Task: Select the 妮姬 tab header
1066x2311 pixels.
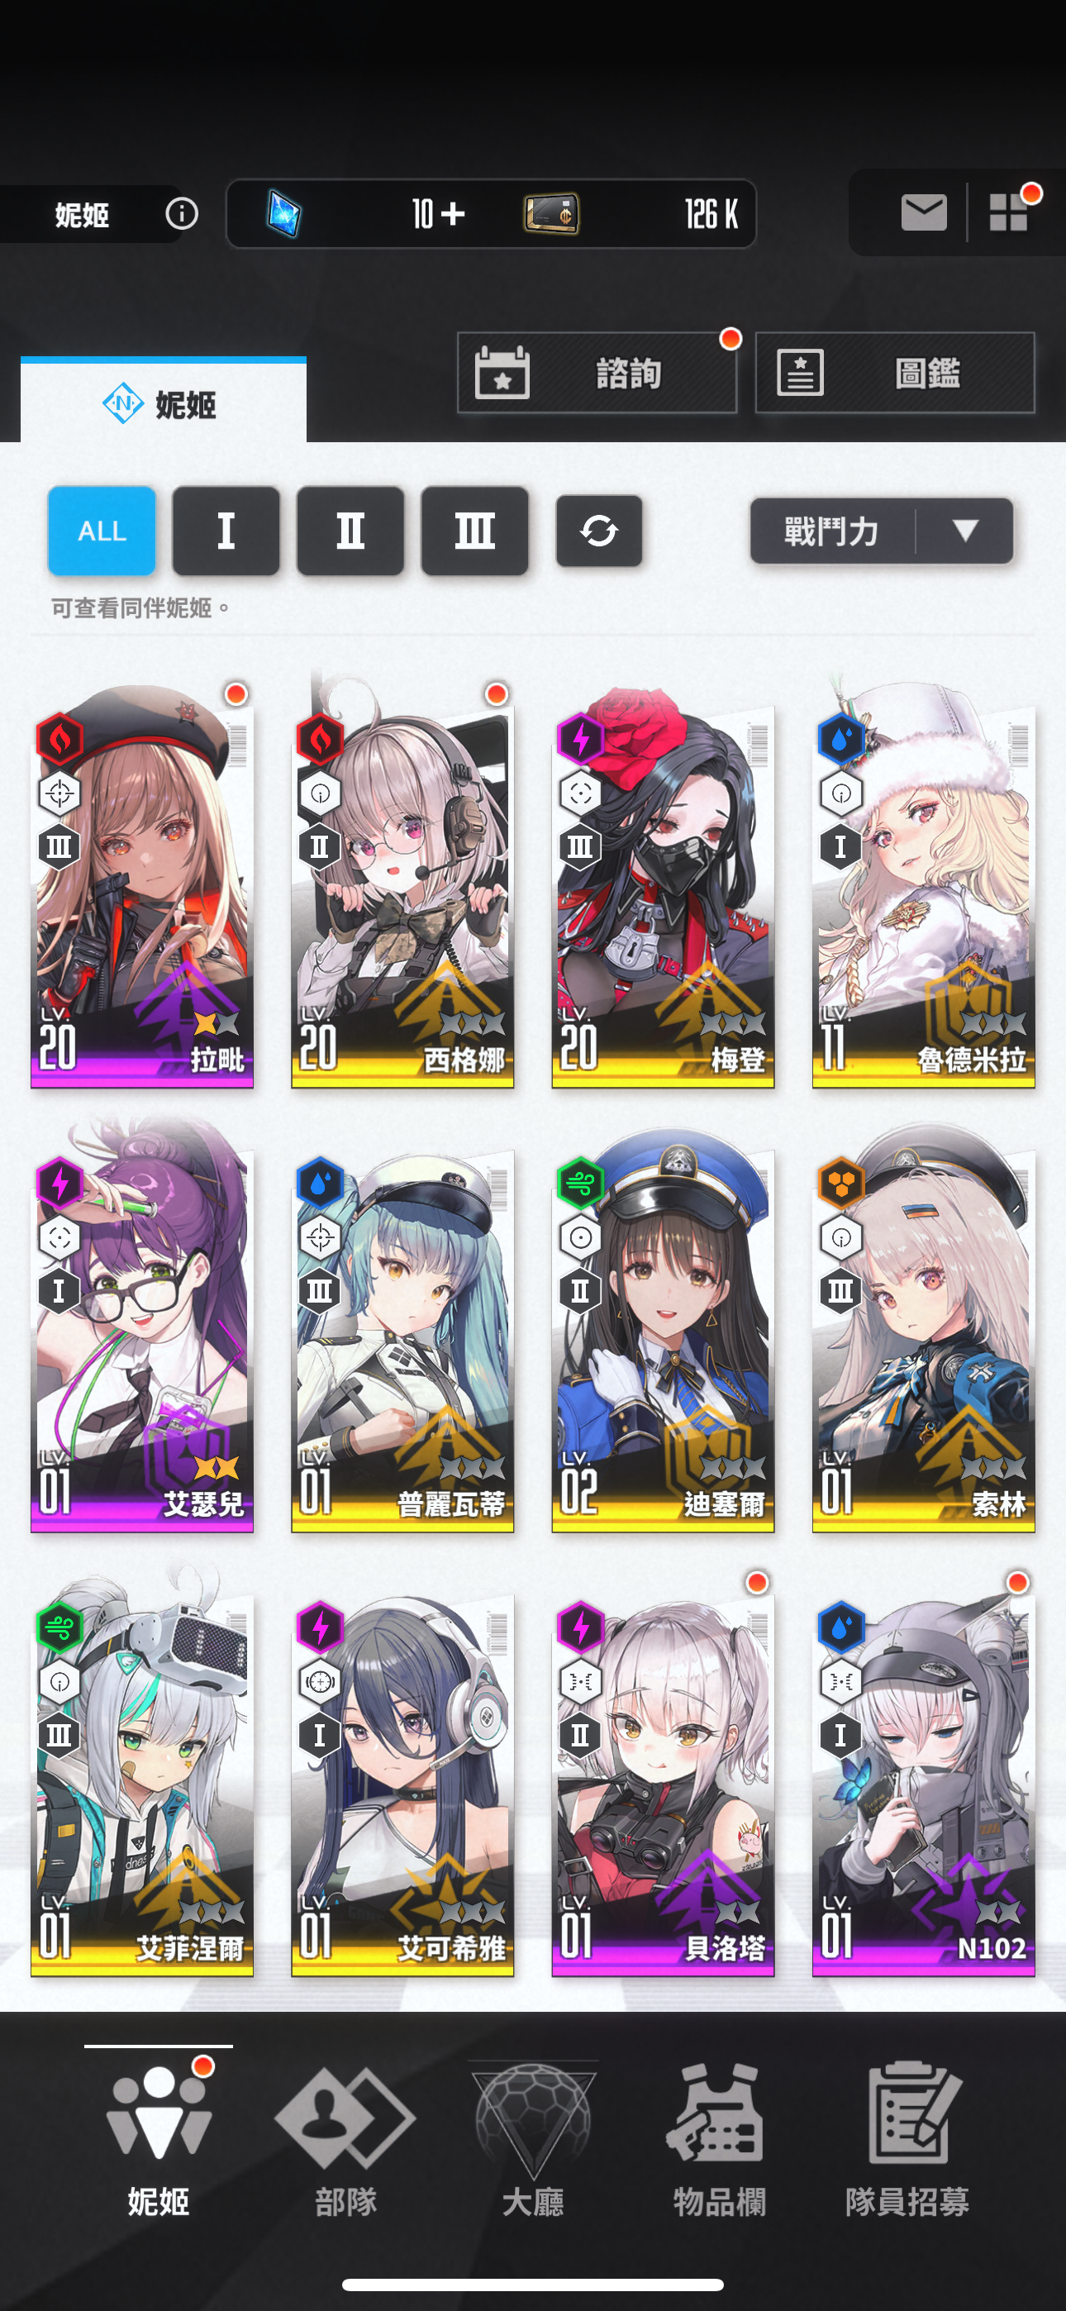Action: click(x=164, y=403)
